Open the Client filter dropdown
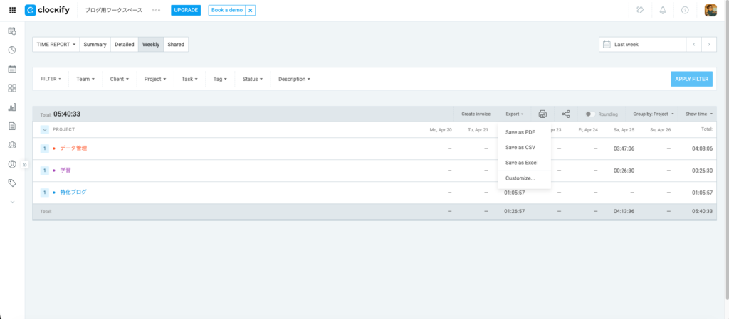This screenshot has height=319, width=729. pos(119,79)
